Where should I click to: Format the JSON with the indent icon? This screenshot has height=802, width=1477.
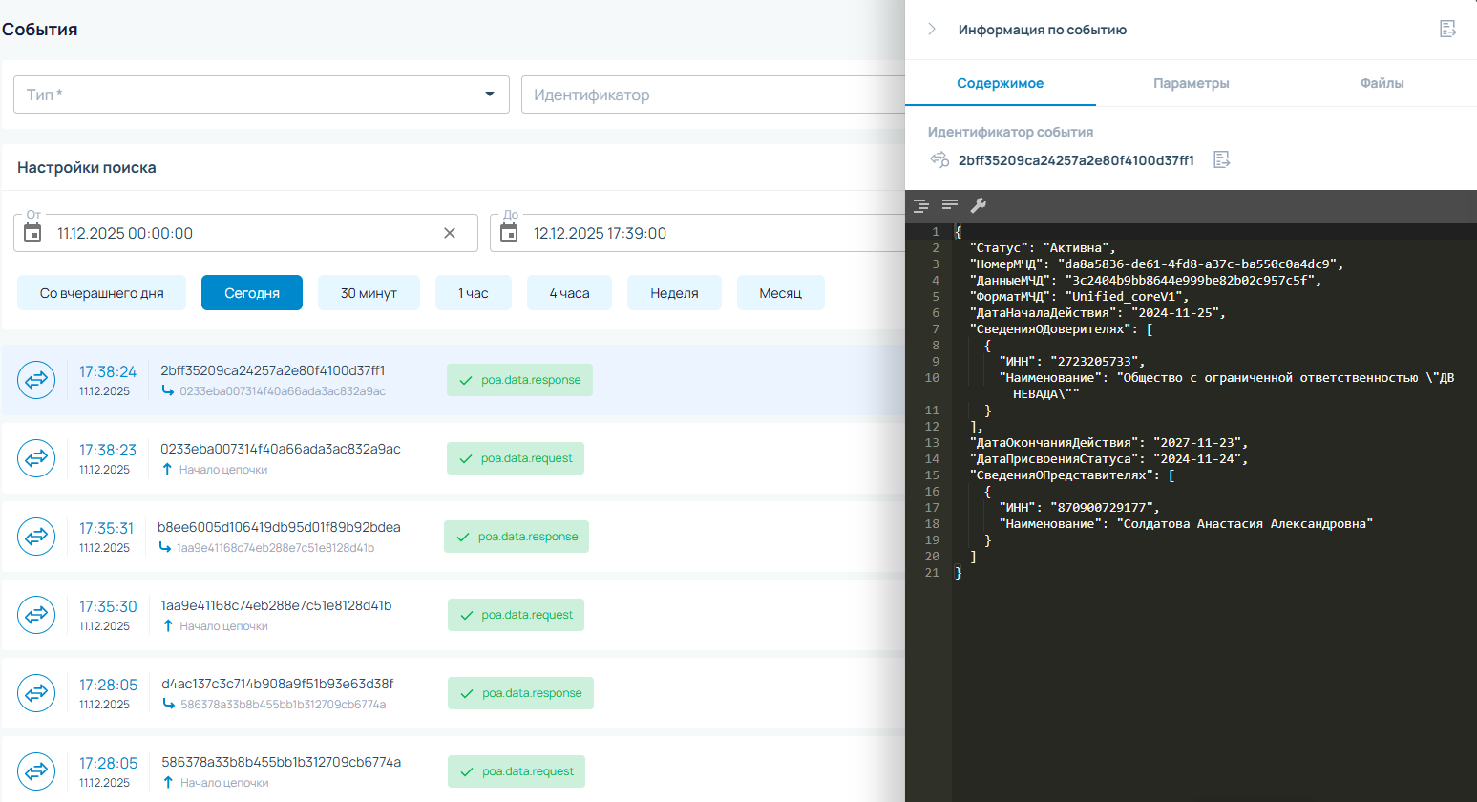[921, 205]
